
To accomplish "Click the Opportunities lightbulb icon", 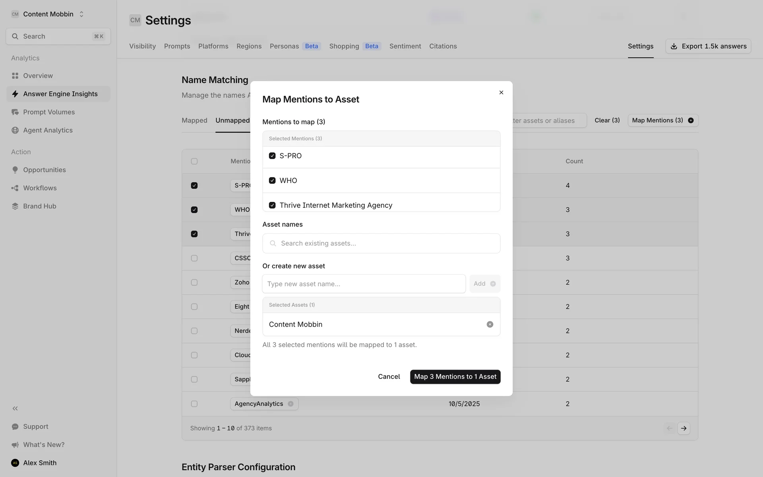I will pyautogui.click(x=15, y=170).
